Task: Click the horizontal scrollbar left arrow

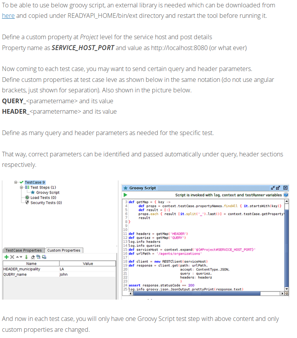Action: click(131, 293)
